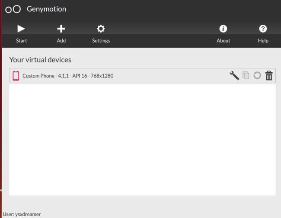Click the pink phone icon of Custom Phone
Screen dimensions: 281x218
(16, 76)
